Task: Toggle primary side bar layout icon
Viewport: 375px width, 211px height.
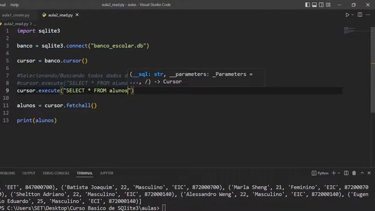Action: tap(307, 5)
